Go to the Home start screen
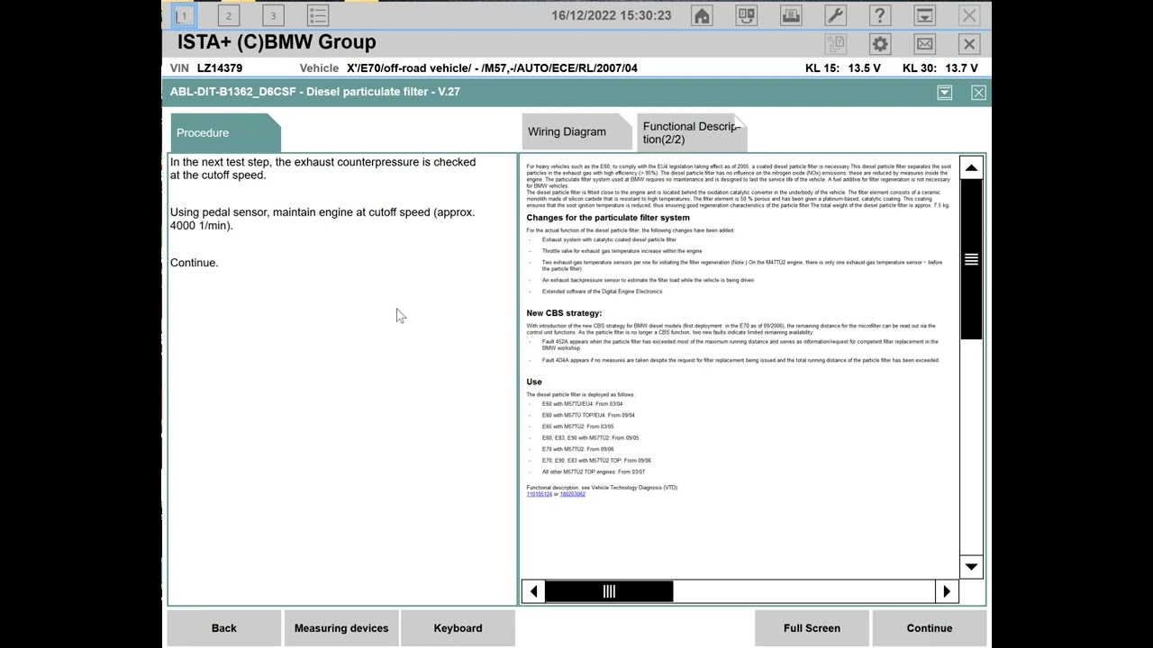 click(702, 15)
